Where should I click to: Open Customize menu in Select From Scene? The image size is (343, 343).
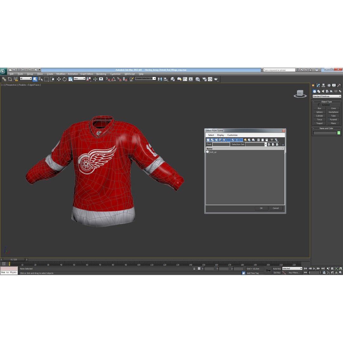(x=232, y=135)
